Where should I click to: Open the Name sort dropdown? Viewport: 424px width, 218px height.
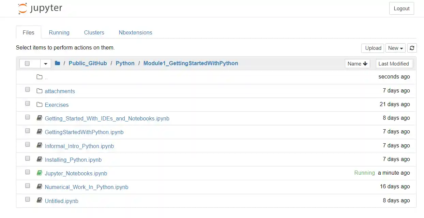(357, 63)
